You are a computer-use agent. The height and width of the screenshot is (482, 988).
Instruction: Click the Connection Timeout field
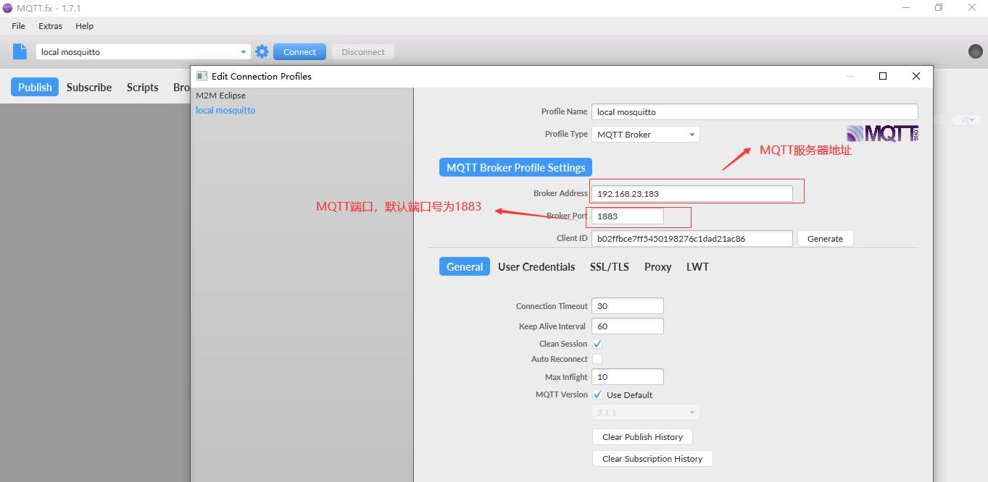pos(628,306)
